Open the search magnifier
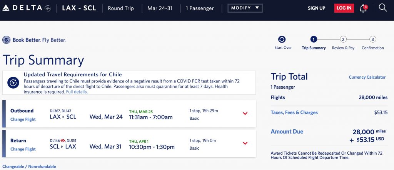The image size is (394, 170). [x=382, y=8]
